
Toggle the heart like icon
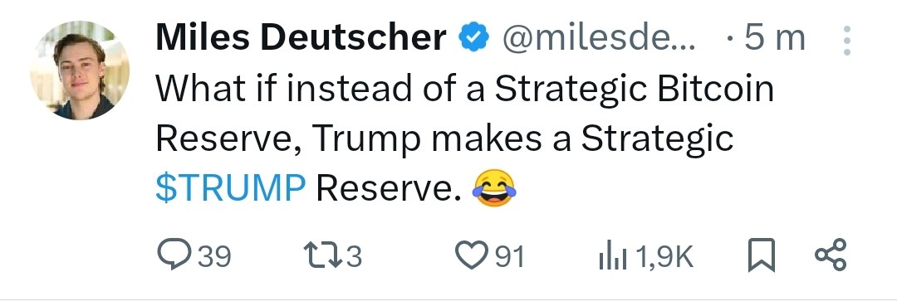472,255
